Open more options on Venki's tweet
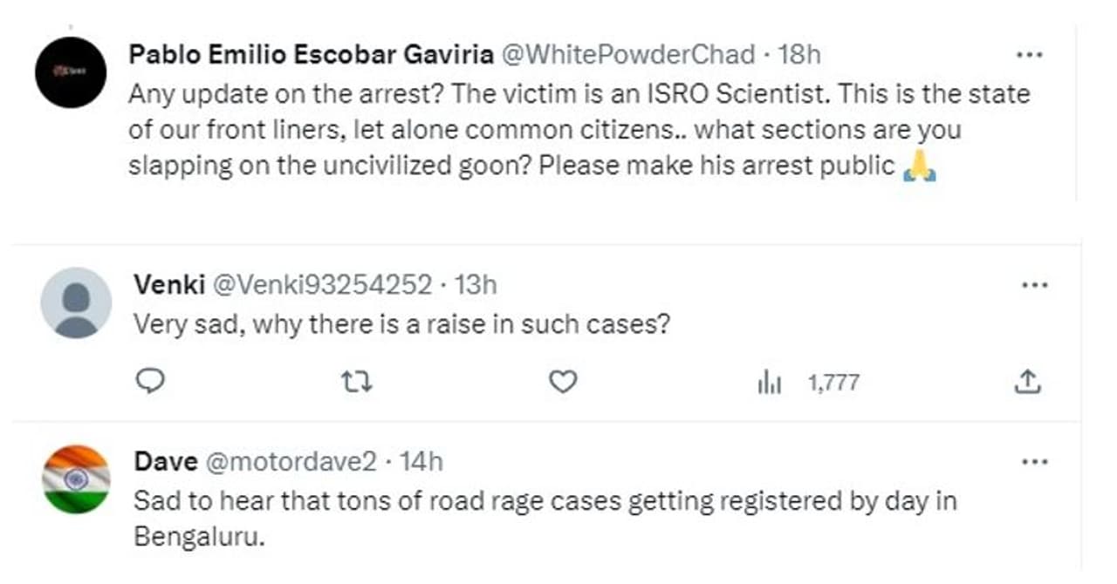The image size is (1117, 584). (1033, 285)
